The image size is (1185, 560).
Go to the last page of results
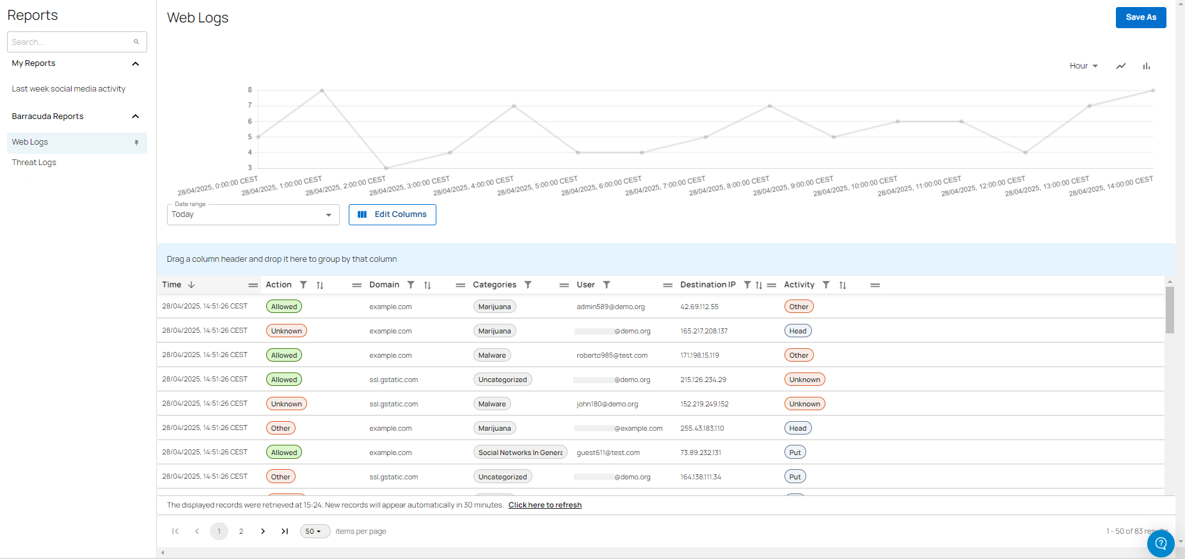coord(285,531)
